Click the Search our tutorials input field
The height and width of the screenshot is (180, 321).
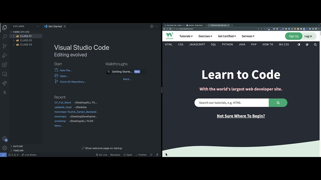(231, 103)
